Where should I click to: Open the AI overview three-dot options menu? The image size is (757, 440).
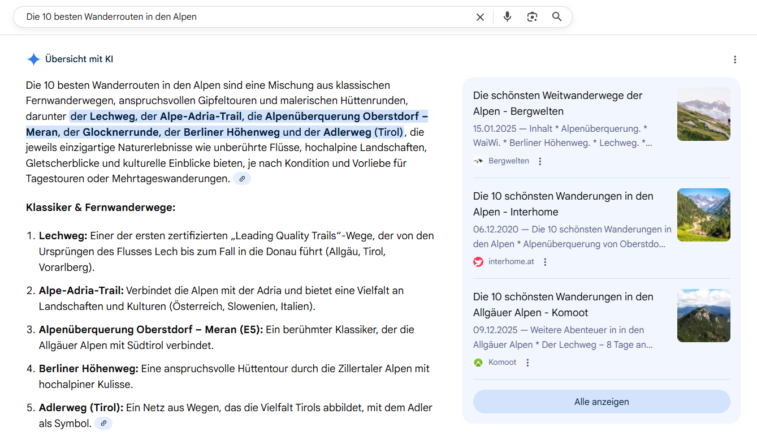point(735,60)
